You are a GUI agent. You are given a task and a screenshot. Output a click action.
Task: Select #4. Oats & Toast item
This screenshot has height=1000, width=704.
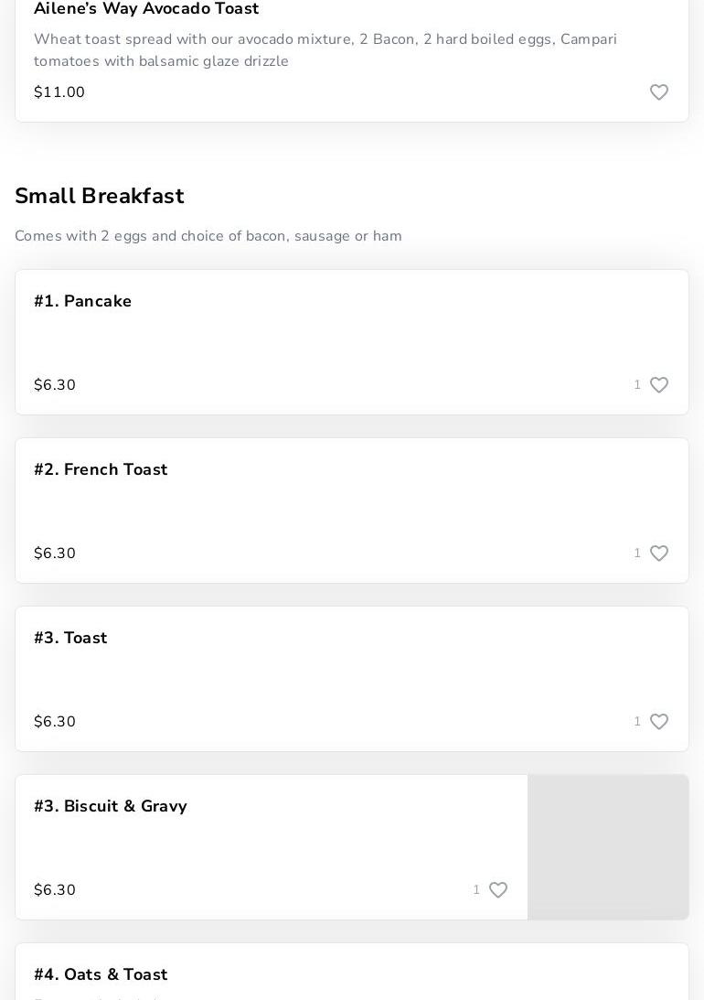101,974
